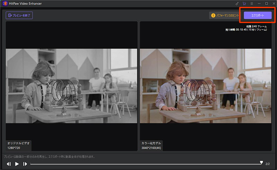The width and height of the screenshot is (277, 170).
Task: Click the カラー化モデル 3840*2160(4K) label
Action: click(x=151, y=145)
